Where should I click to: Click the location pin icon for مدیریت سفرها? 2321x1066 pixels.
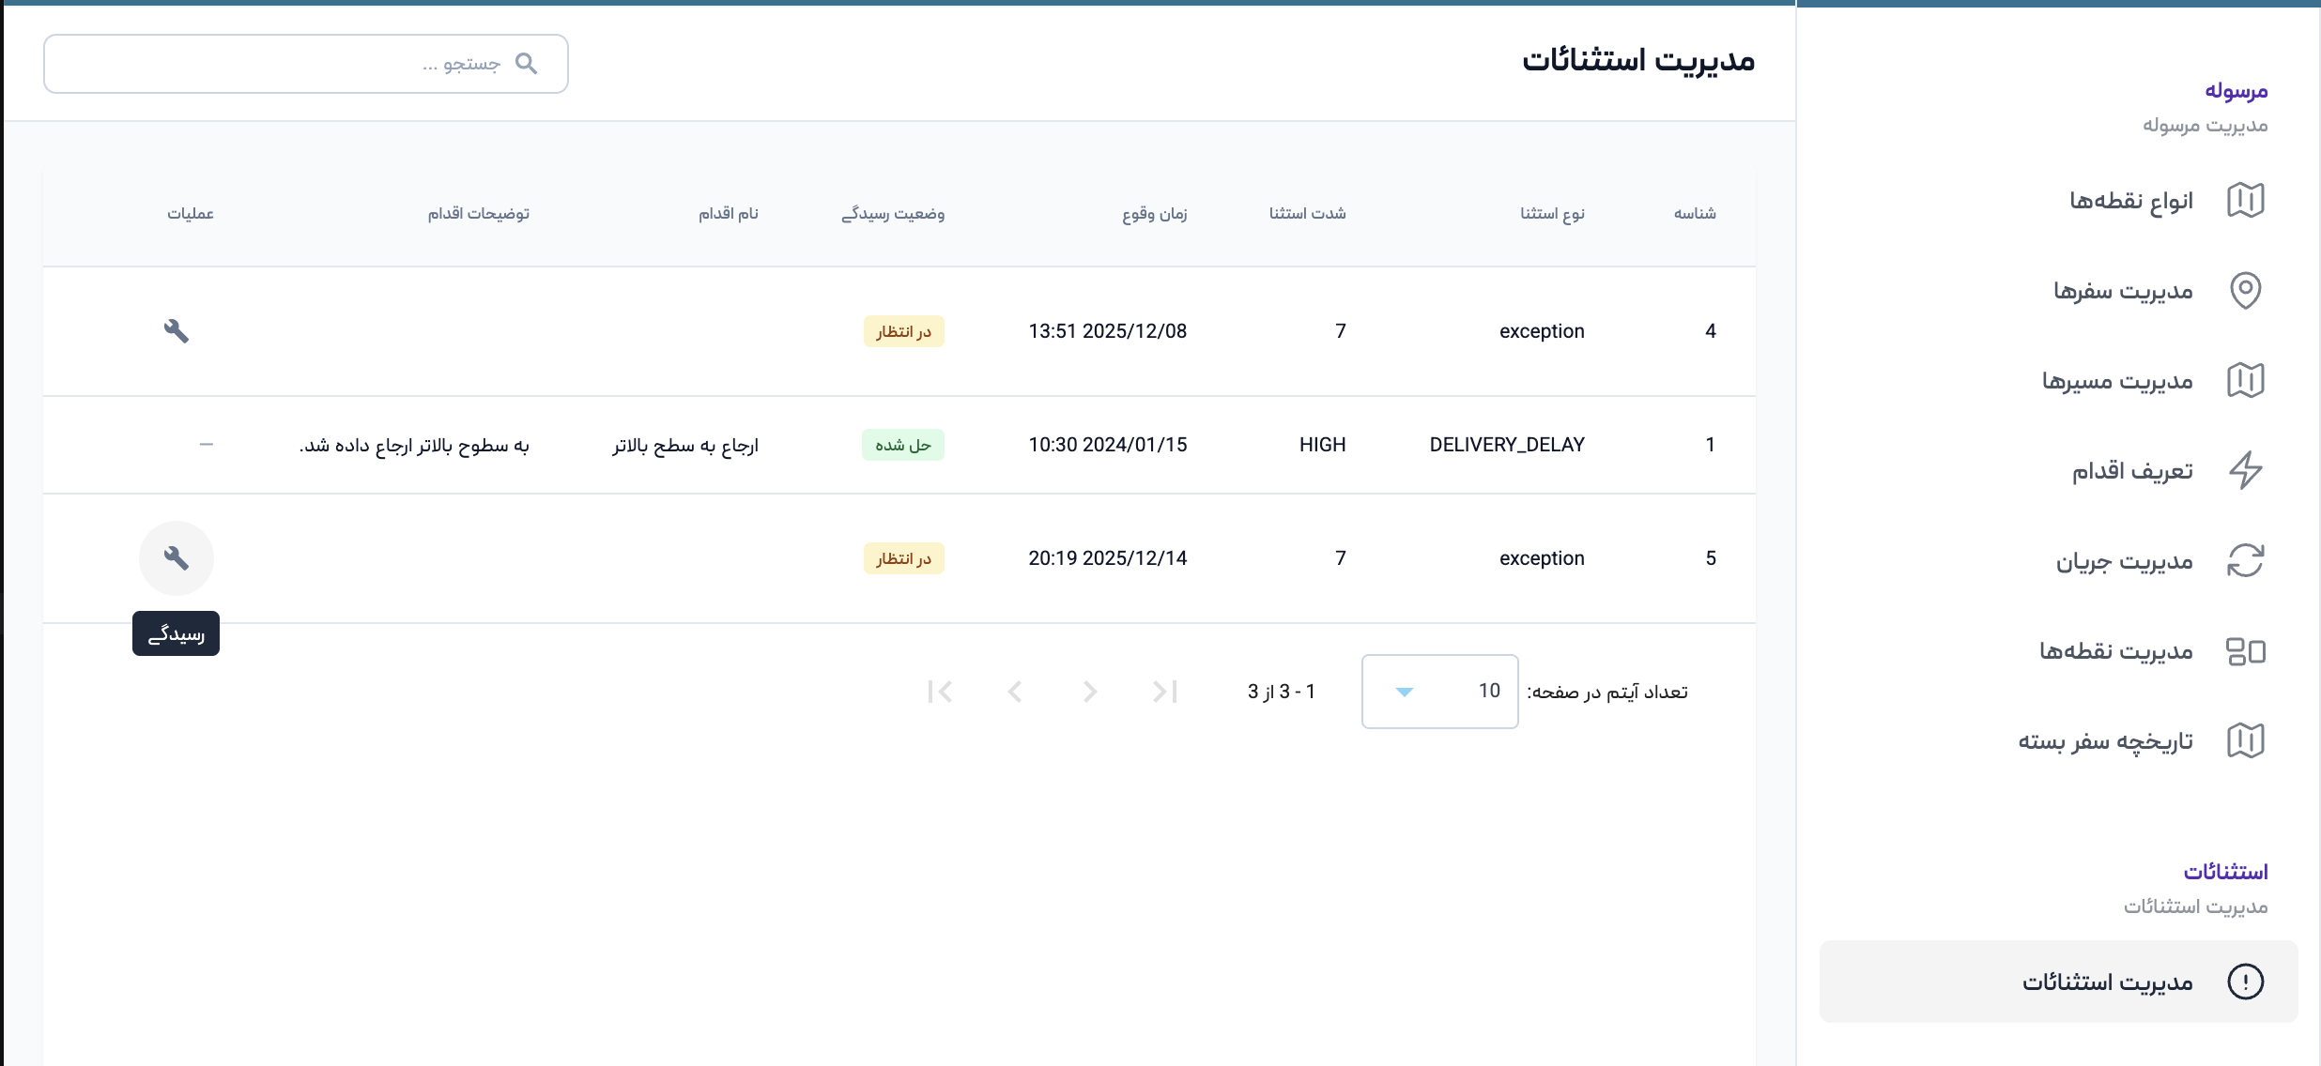click(x=2245, y=290)
